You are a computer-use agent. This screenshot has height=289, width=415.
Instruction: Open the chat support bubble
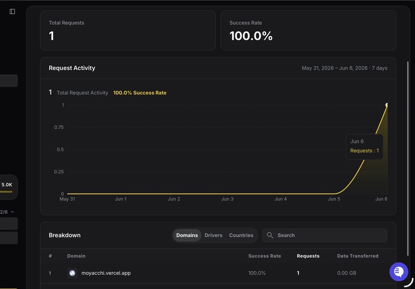pos(399,272)
